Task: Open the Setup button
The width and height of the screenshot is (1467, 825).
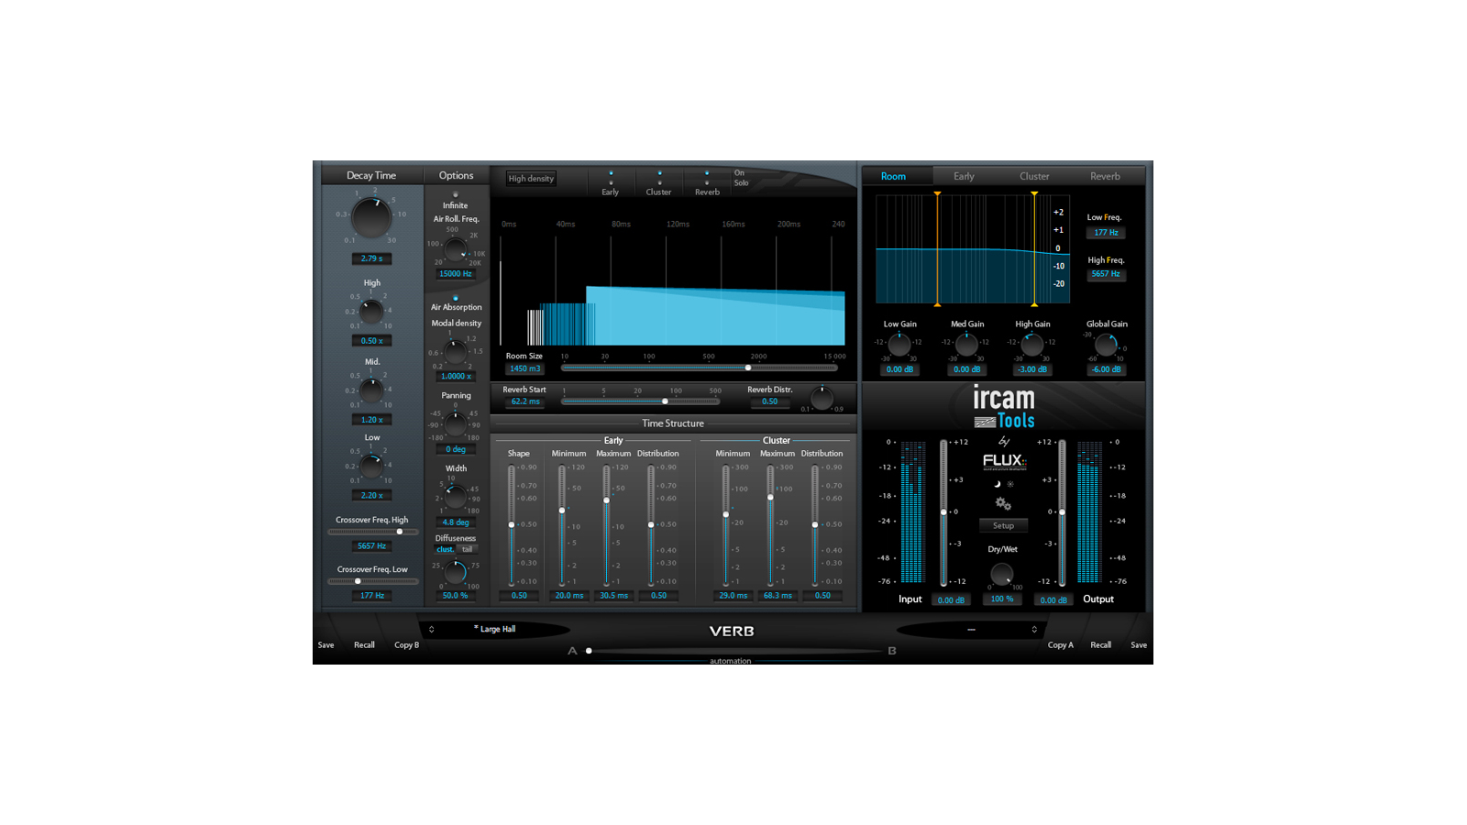Action: click(x=1003, y=526)
